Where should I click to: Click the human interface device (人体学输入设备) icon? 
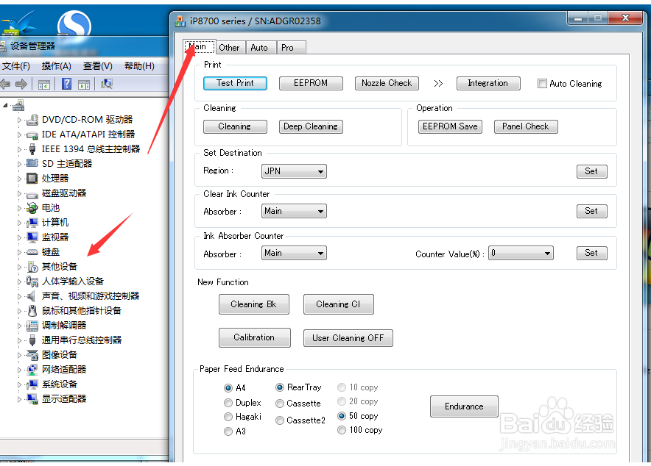pyautogui.click(x=32, y=282)
